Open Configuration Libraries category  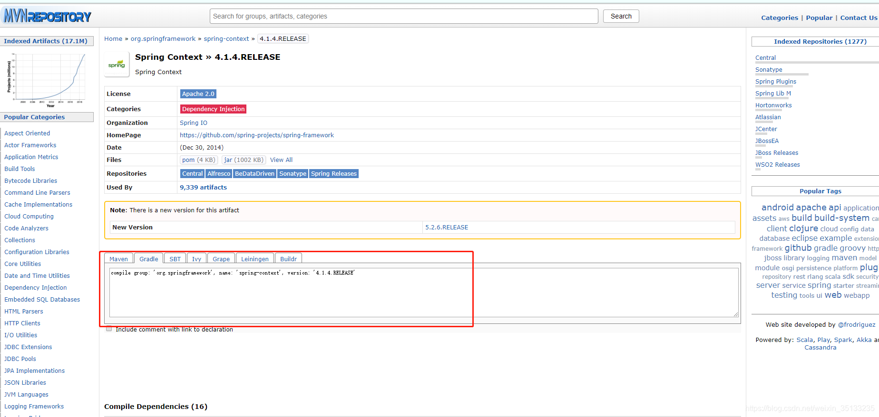(37, 252)
